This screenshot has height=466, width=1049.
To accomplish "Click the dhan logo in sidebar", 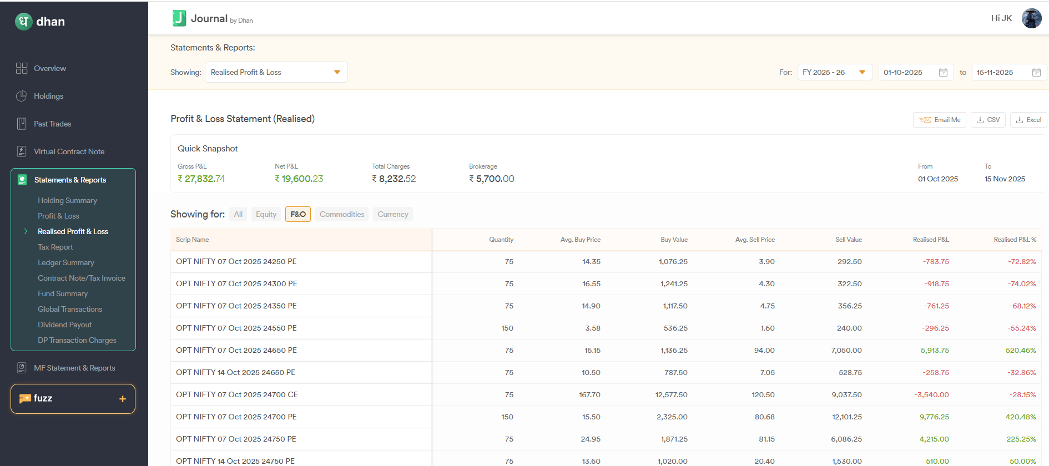I will coord(40,22).
